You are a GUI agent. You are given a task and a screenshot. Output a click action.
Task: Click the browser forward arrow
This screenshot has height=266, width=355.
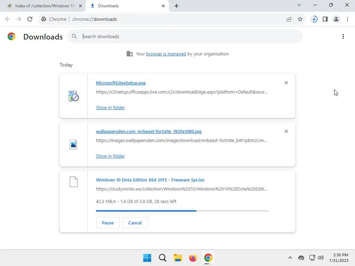click(19, 19)
